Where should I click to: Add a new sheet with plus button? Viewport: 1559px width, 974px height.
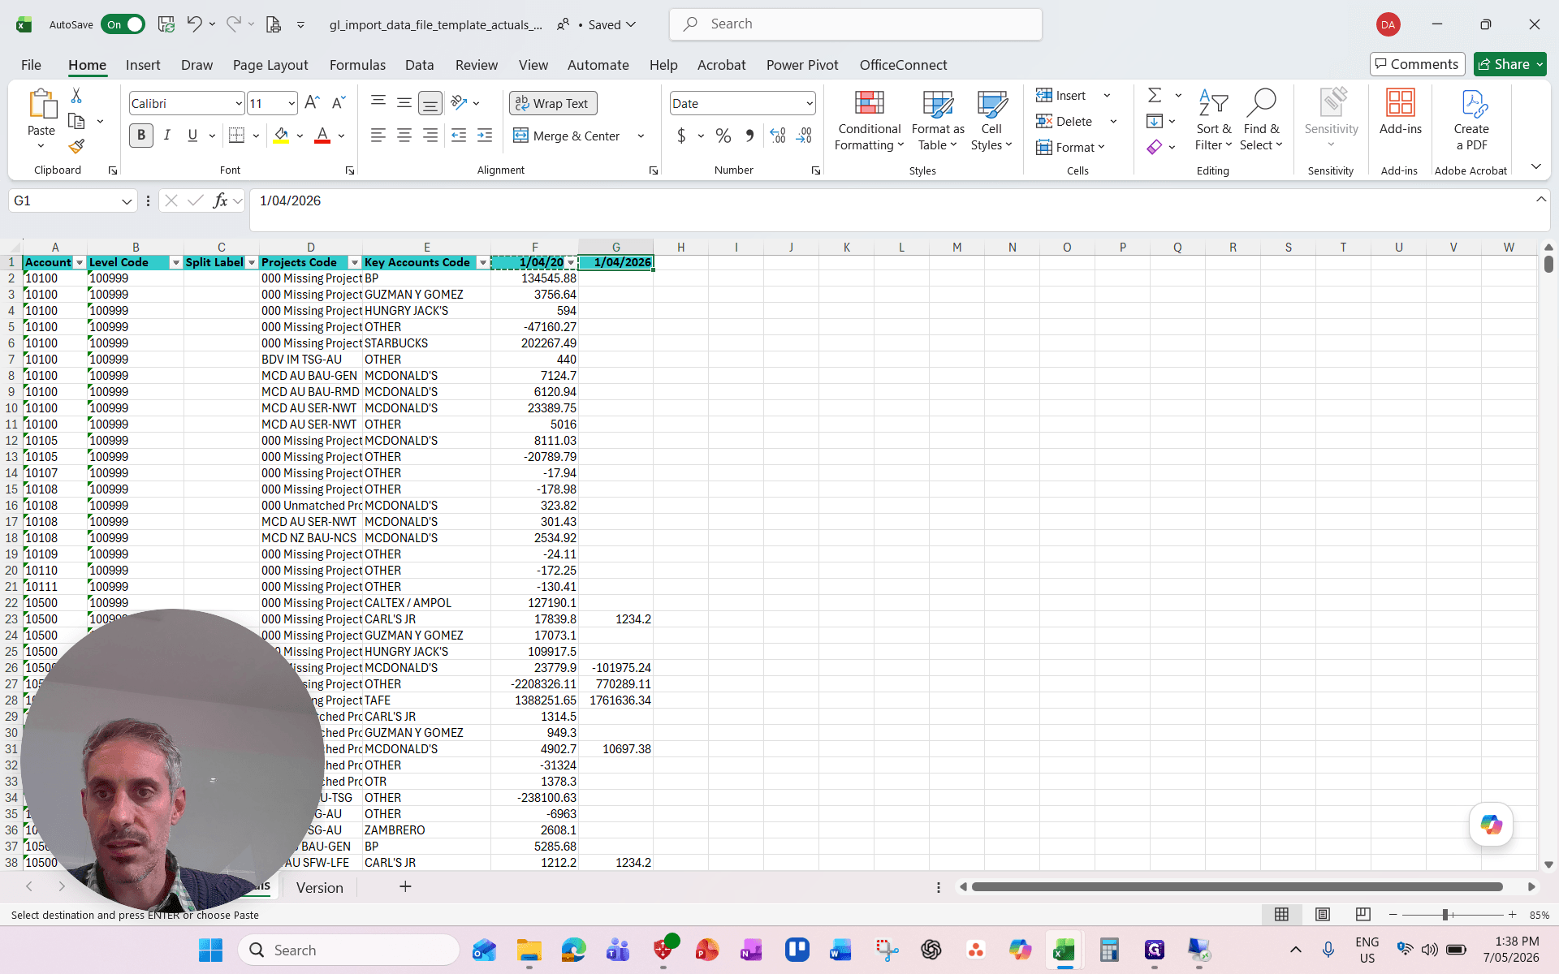tap(405, 886)
